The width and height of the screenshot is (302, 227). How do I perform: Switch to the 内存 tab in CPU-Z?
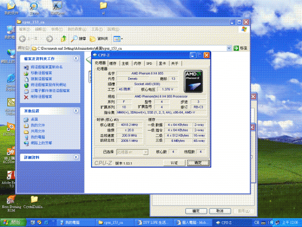137,63
